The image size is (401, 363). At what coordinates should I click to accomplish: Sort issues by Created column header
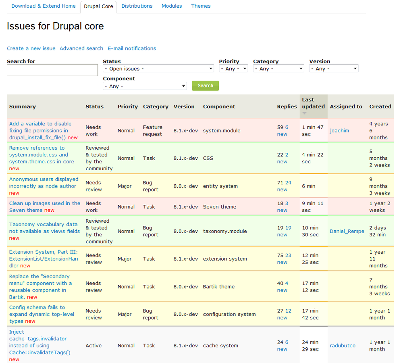[380, 106]
